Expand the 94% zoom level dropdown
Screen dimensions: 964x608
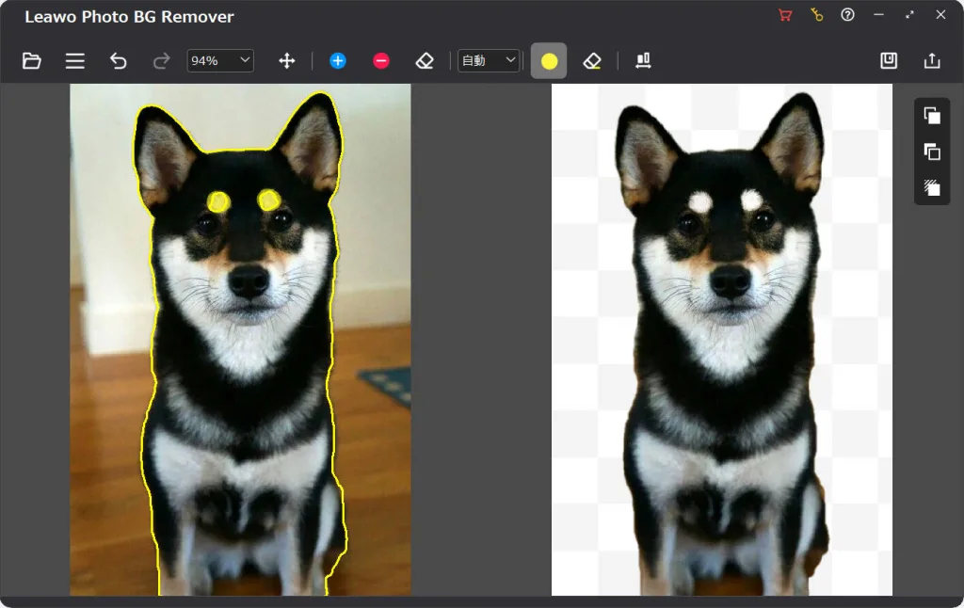[x=220, y=60]
